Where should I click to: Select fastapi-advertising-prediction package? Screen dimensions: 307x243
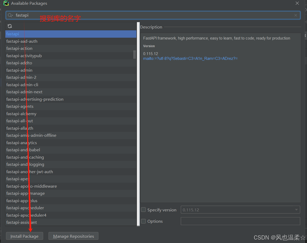(71, 99)
